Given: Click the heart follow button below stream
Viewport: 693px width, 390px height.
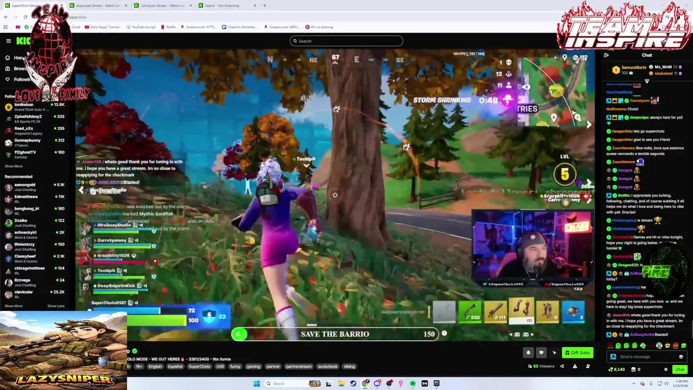Looking at the screenshot, I should pos(541,353).
